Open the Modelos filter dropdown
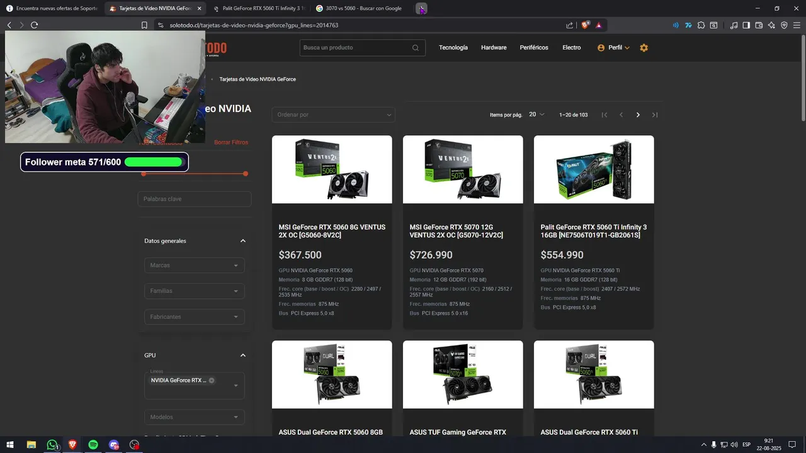The width and height of the screenshot is (806, 453). (194, 417)
